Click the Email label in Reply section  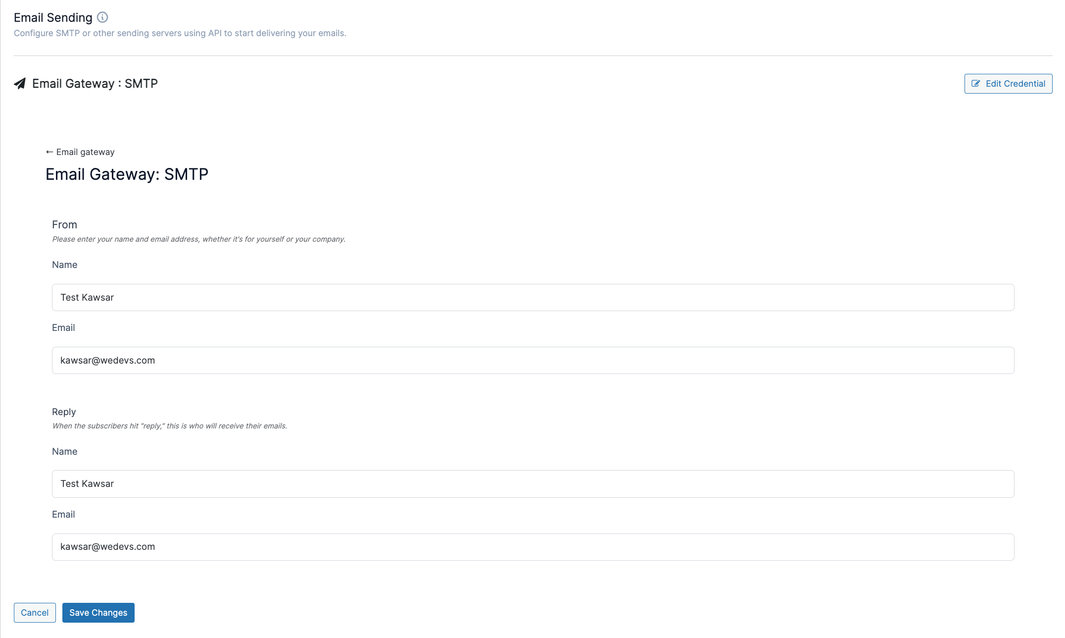tap(63, 514)
